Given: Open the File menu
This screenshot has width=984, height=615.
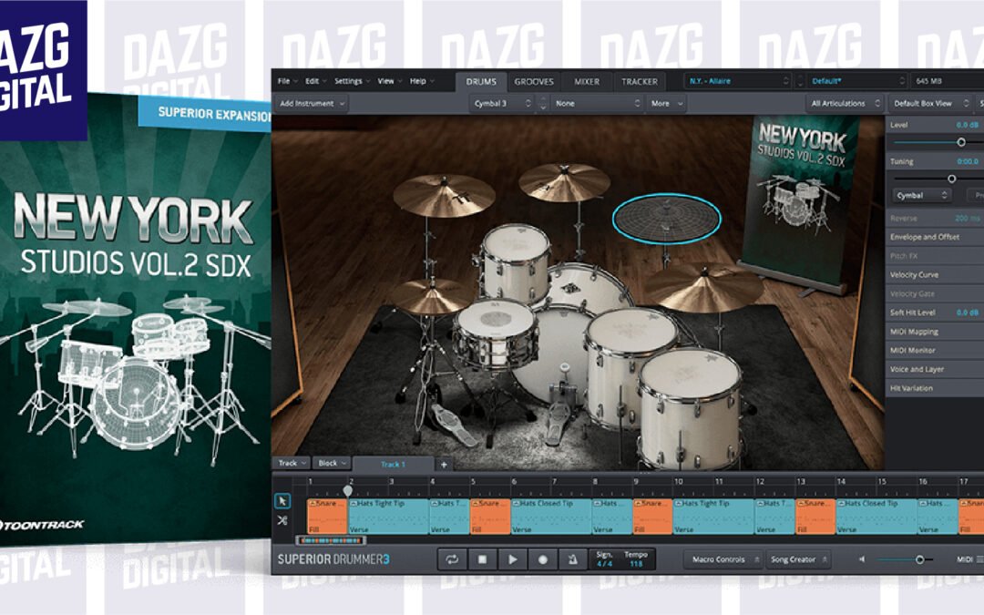Looking at the screenshot, I should [287, 81].
